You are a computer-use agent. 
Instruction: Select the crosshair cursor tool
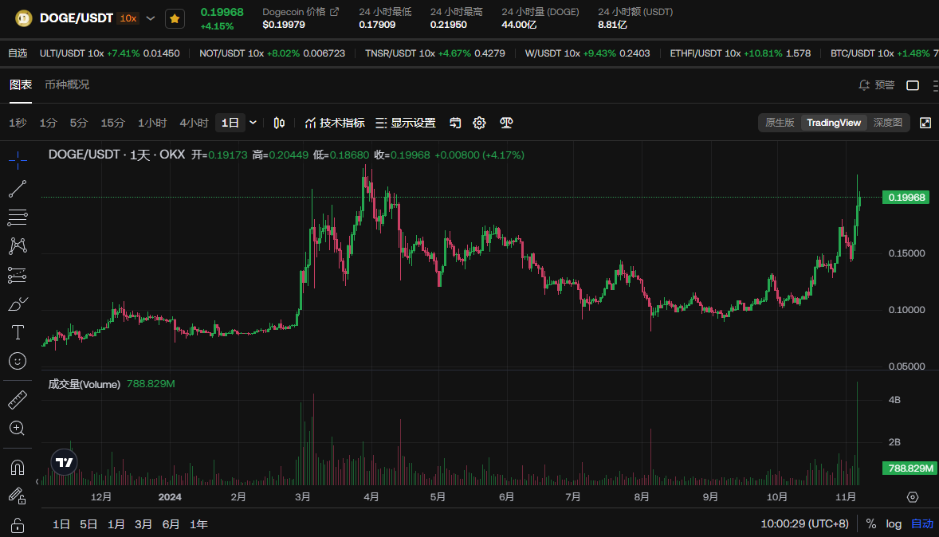point(18,160)
